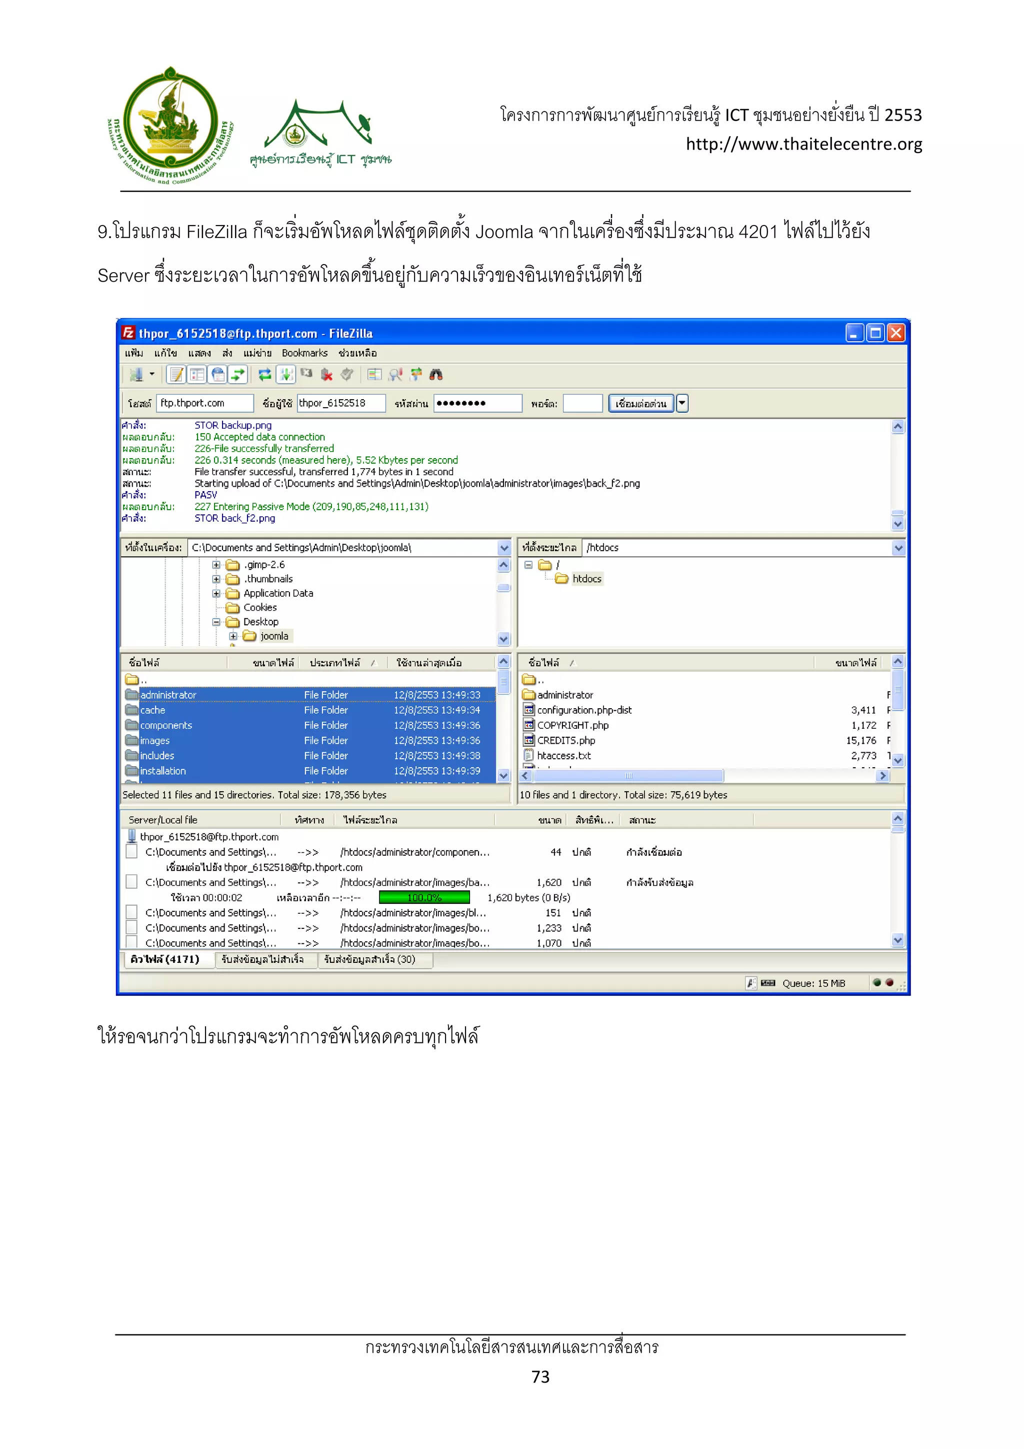Open the remote path /htdocs dropdown
Image resolution: width=1024 pixels, height=1449 pixels.
tap(898, 548)
